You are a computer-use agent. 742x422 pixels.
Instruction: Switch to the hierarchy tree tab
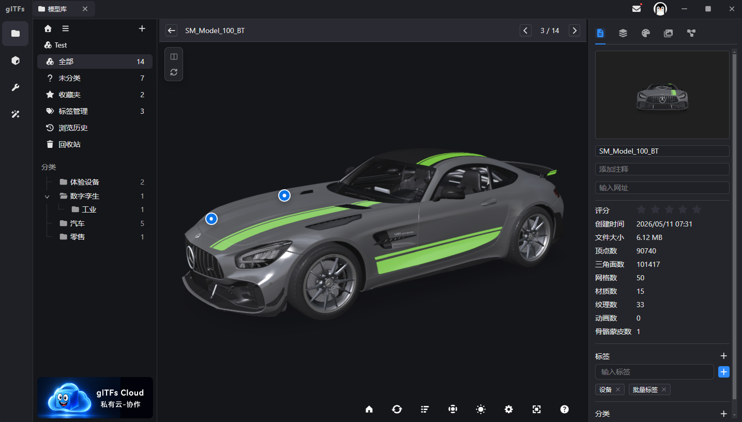point(691,33)
